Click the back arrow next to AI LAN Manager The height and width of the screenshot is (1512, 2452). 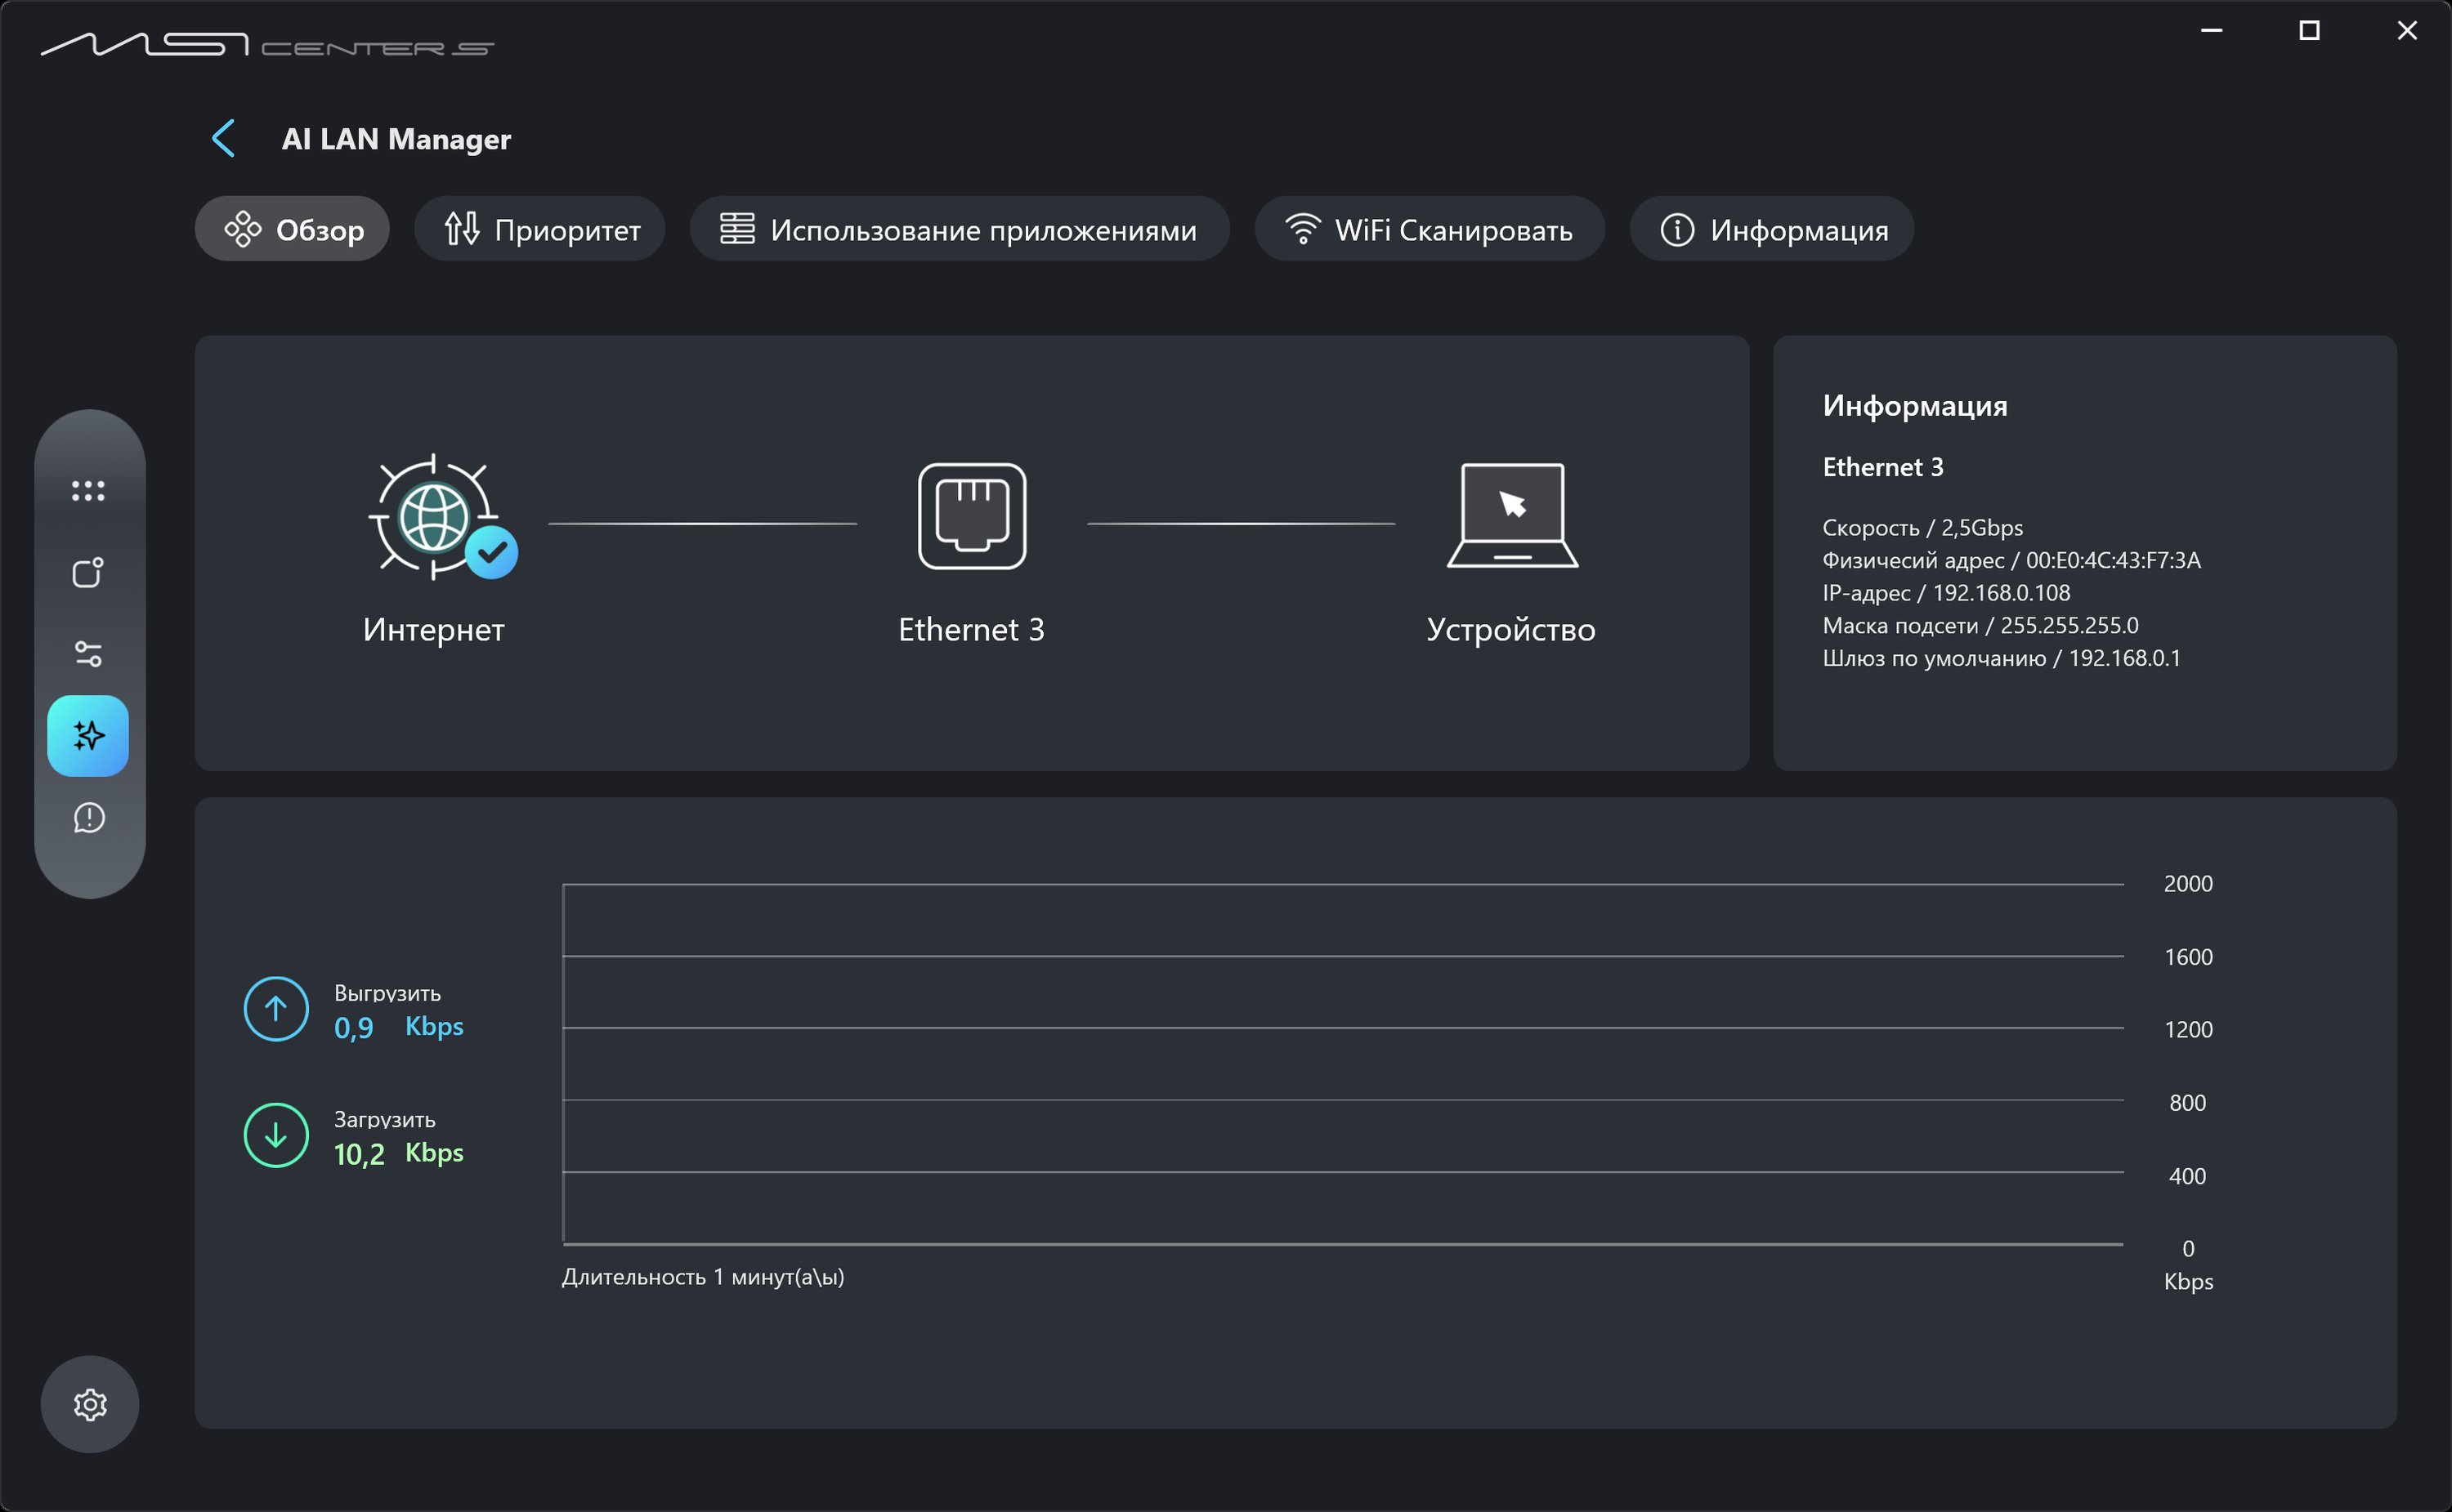click(223, 138)
